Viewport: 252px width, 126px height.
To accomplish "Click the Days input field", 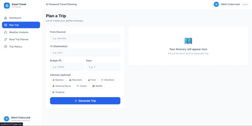I will (x=103, y=67).
